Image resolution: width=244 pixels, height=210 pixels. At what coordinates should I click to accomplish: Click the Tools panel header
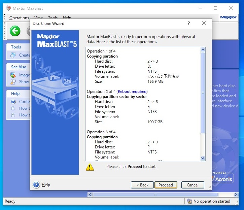[16, 47]
